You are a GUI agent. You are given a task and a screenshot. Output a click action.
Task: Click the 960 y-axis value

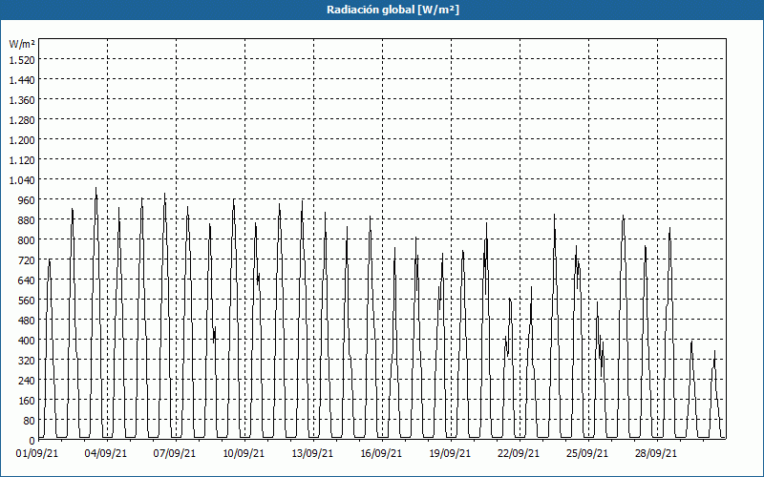click(28, 200)
